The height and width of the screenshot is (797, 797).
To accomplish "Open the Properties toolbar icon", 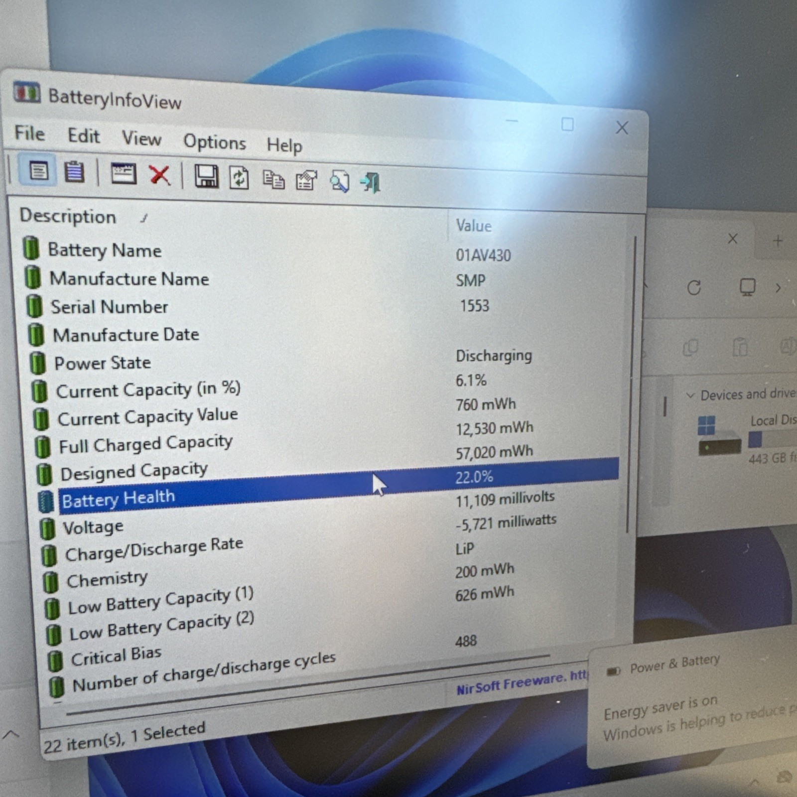I will tap(306, 181).
